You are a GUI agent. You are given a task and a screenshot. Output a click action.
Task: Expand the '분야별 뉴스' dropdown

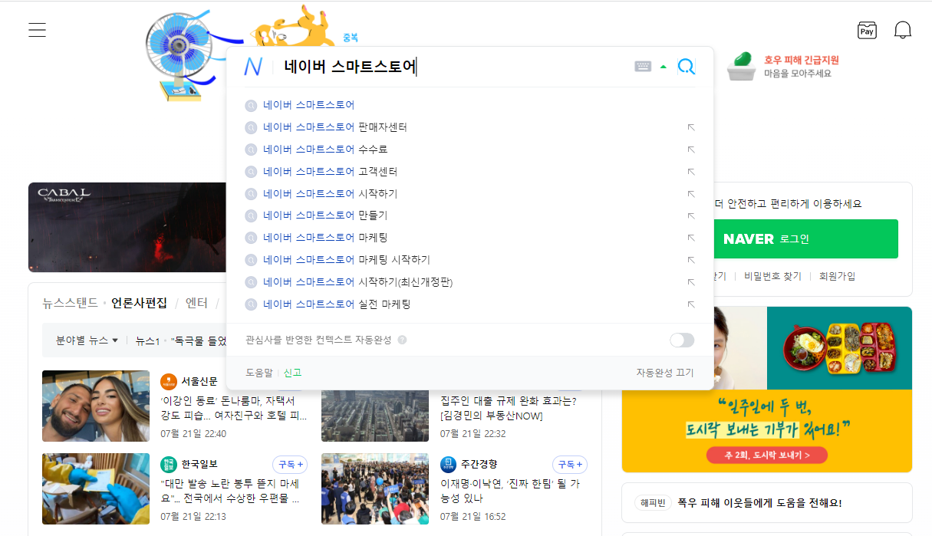pyautogui.click(x=87, y=340)
